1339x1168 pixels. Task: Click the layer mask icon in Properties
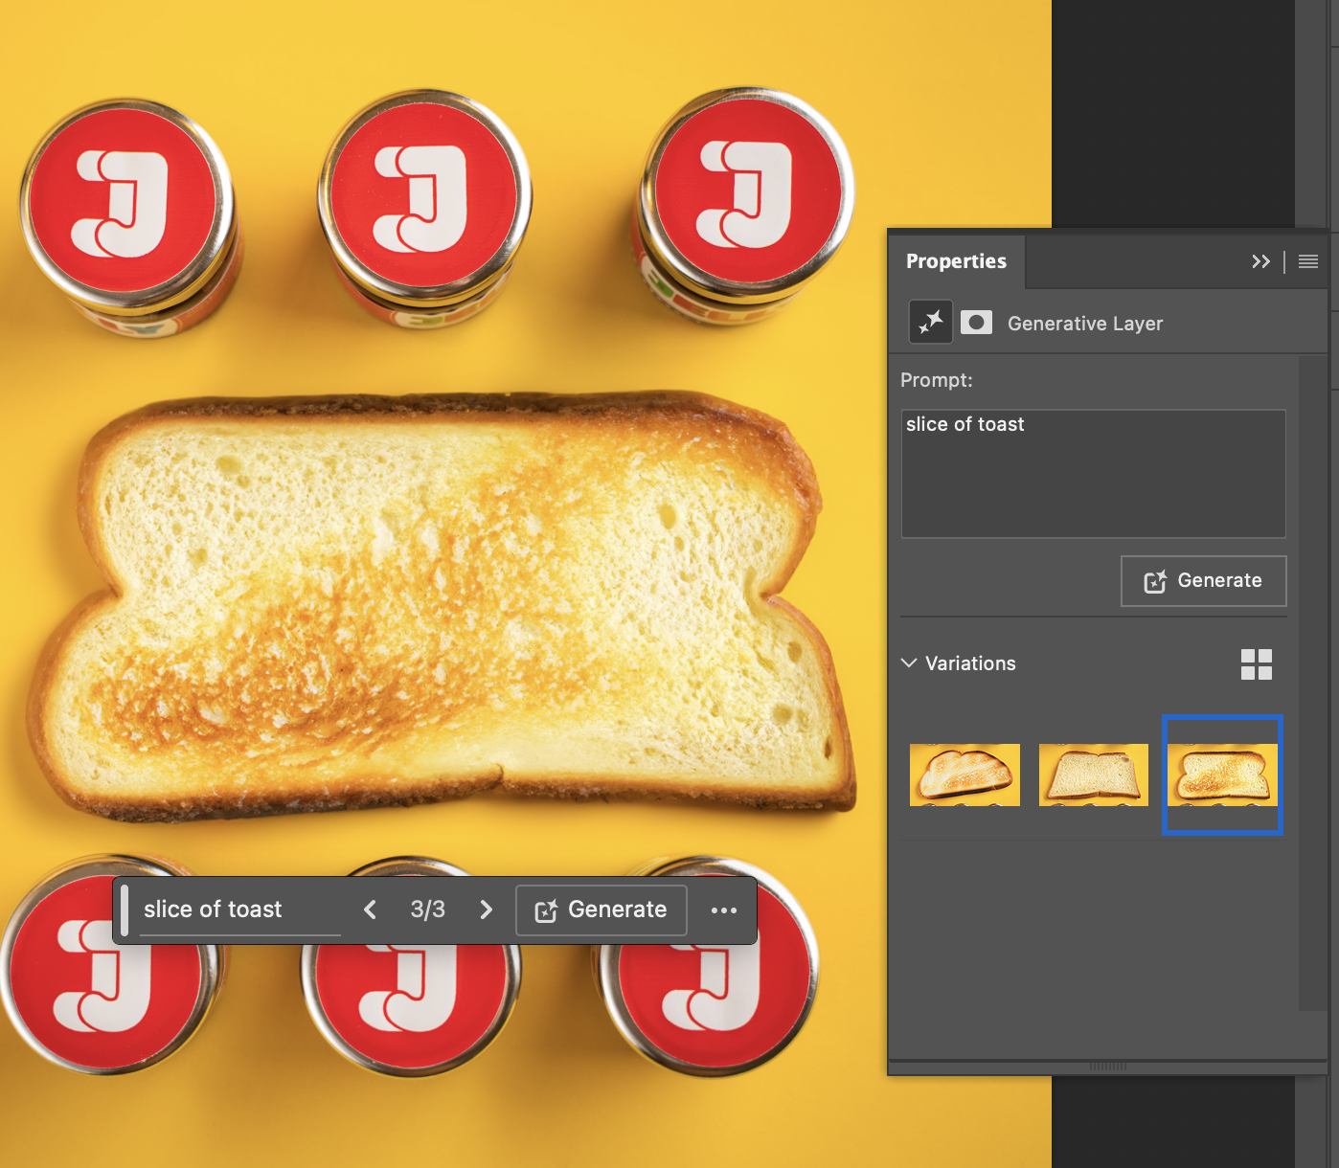976,323
